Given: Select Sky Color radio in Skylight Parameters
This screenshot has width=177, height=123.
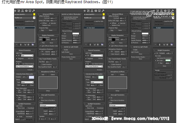Looking at the screenshot, I should point(156,60).
